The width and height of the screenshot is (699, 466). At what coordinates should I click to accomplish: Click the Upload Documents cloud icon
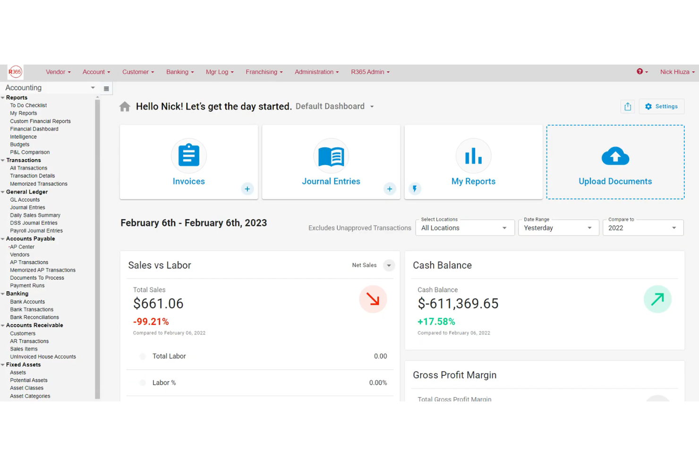(x=615, y=156)
